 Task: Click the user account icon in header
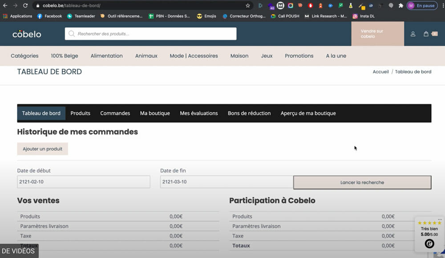point(413,34)
